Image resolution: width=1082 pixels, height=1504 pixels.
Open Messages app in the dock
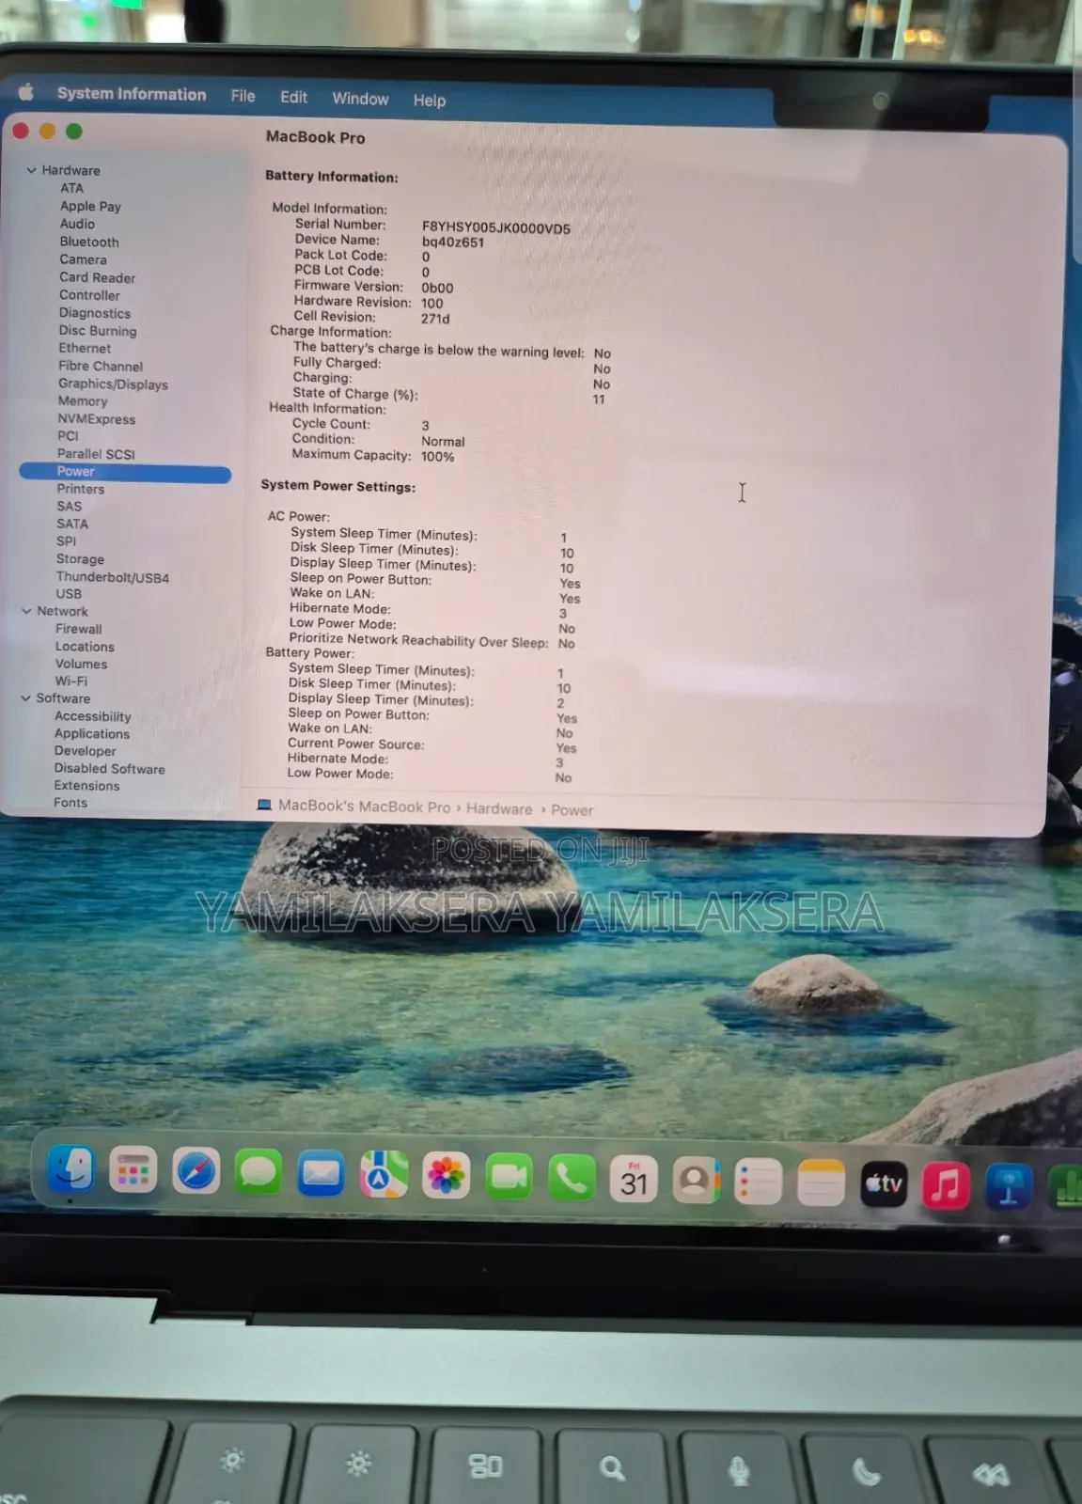pyautogui.click(x=258, y=1173)
